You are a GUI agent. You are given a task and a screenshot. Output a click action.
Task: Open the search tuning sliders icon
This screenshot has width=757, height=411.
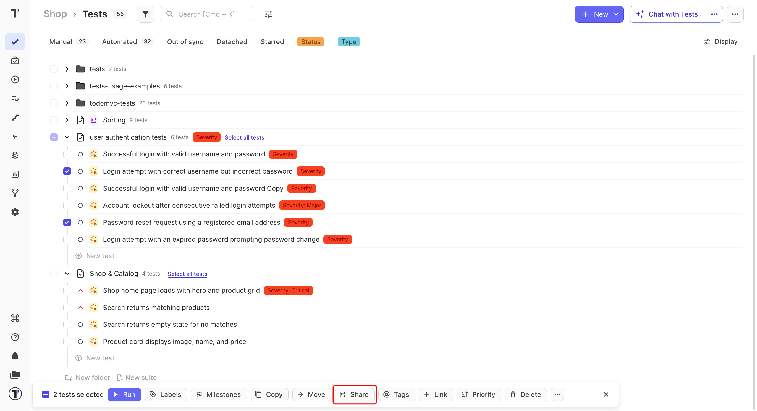click(x=268, y=14)
